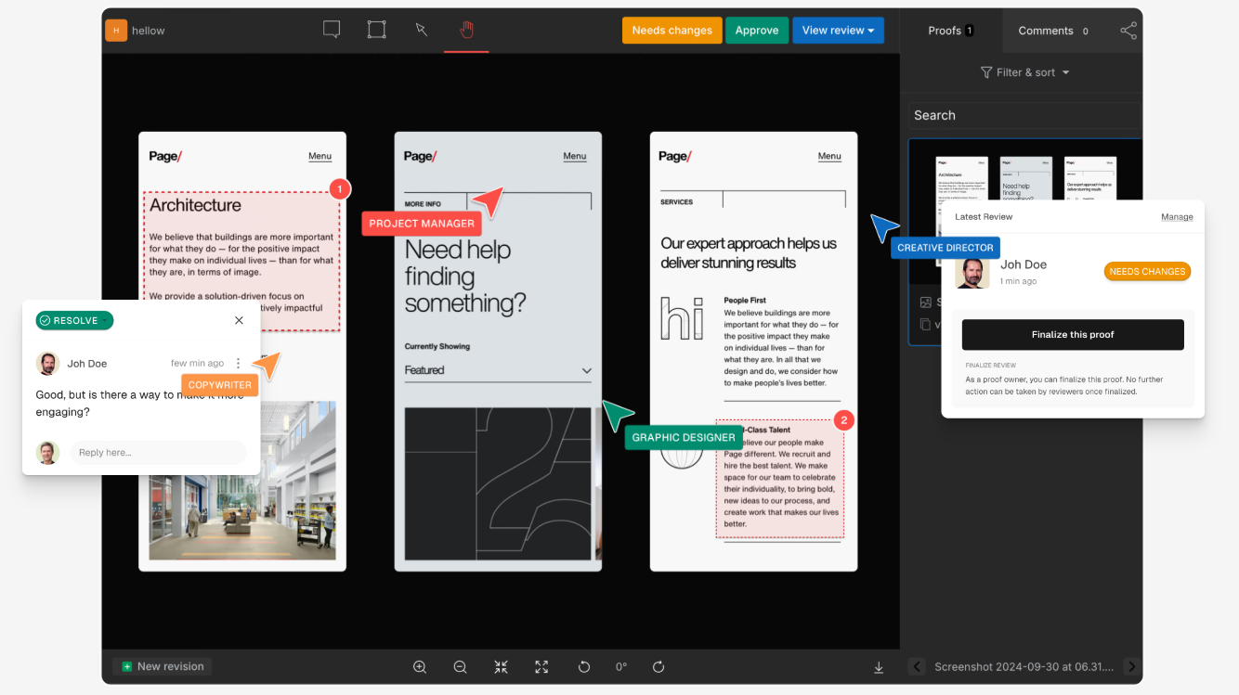The width and height of the screenshot is (1239, 695).
Task: Click the Reply here input box
Action: [x=159, y=453]
